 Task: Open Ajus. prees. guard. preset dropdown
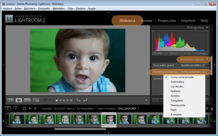coord(193,65)
